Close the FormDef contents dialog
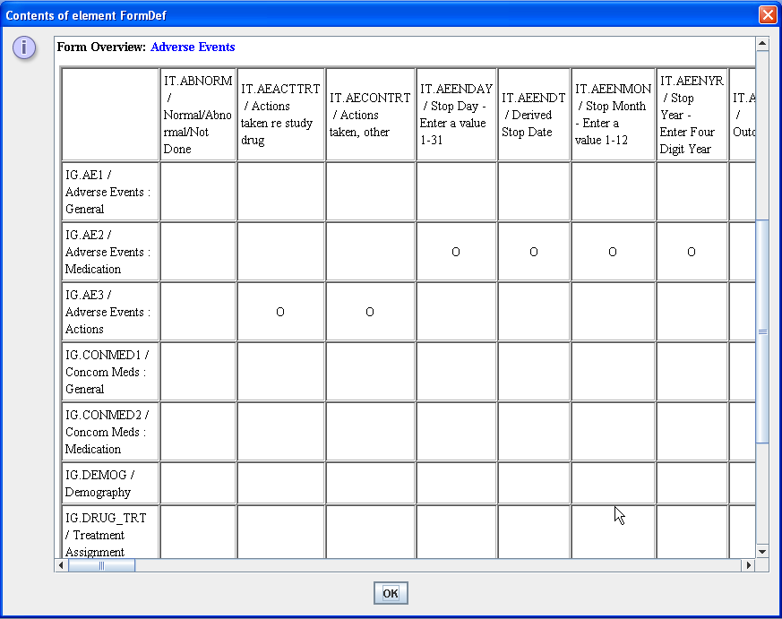 [767, 15]
